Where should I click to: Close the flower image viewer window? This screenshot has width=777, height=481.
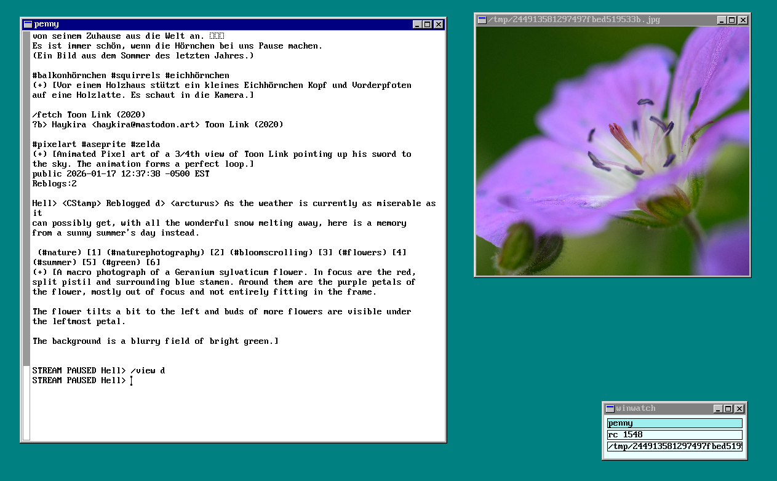[743, 20]
